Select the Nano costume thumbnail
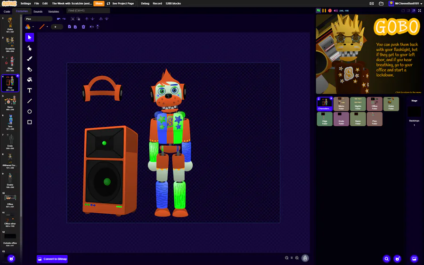Viewport: 424px width, 265px height. [10, 103]
